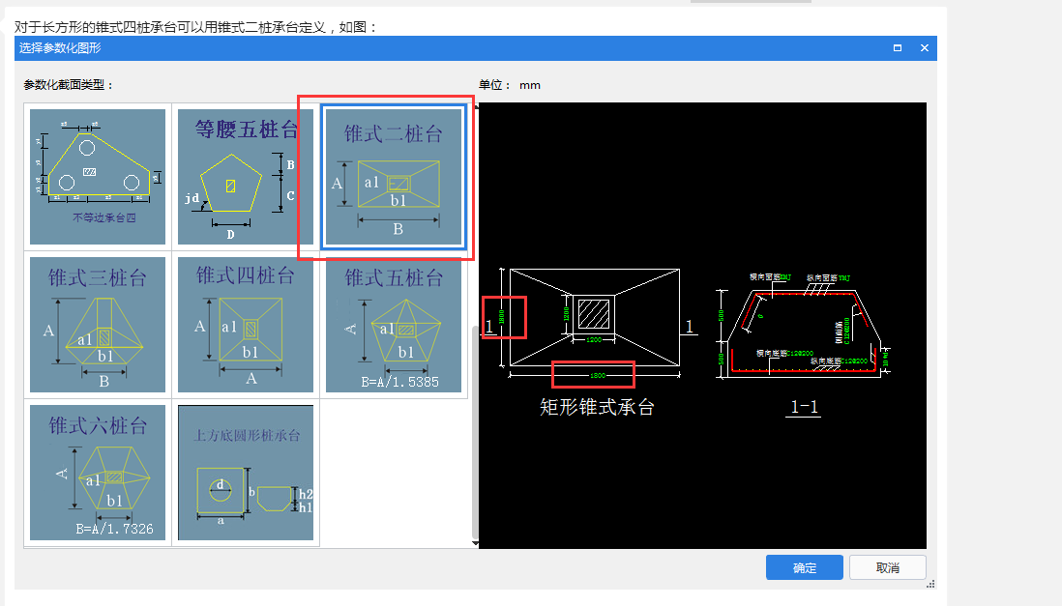Click the dialog resize grip at corner
Screen dimensions: 1062x606
[x=930, y=584]
